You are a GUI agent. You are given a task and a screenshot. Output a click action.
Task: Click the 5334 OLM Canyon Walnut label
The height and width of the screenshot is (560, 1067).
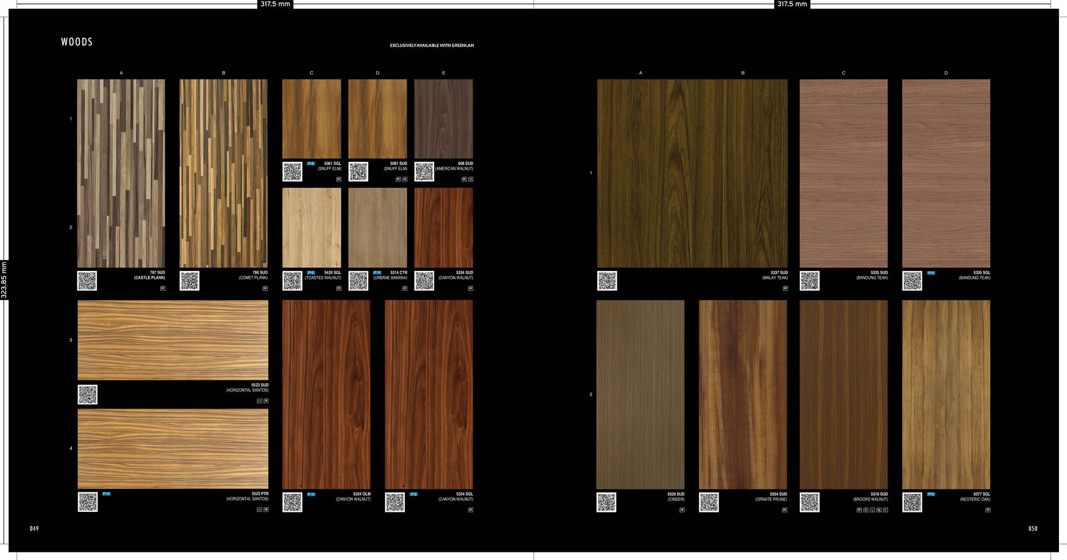[x=353, y=496]
